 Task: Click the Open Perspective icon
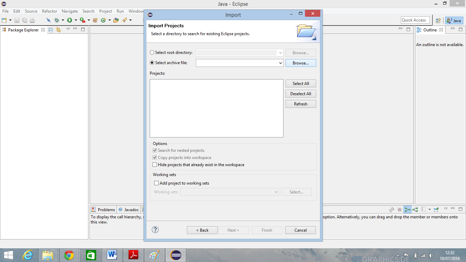(438, 20)
